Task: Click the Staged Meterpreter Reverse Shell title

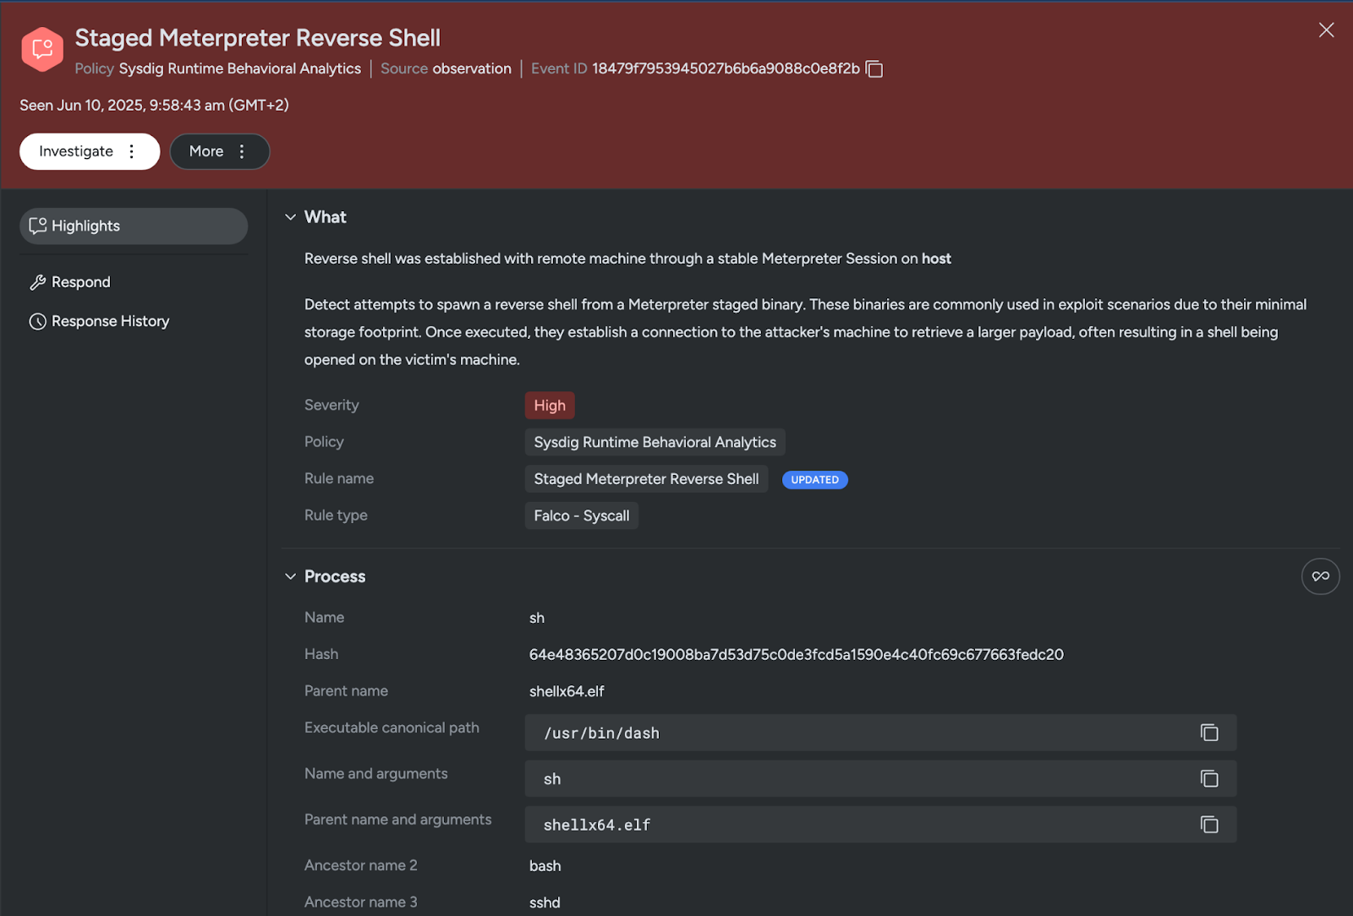Action: coord(258,38)
